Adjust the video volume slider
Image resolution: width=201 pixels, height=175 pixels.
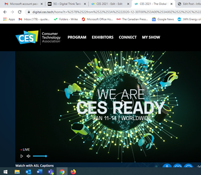[x=40, y=156]
